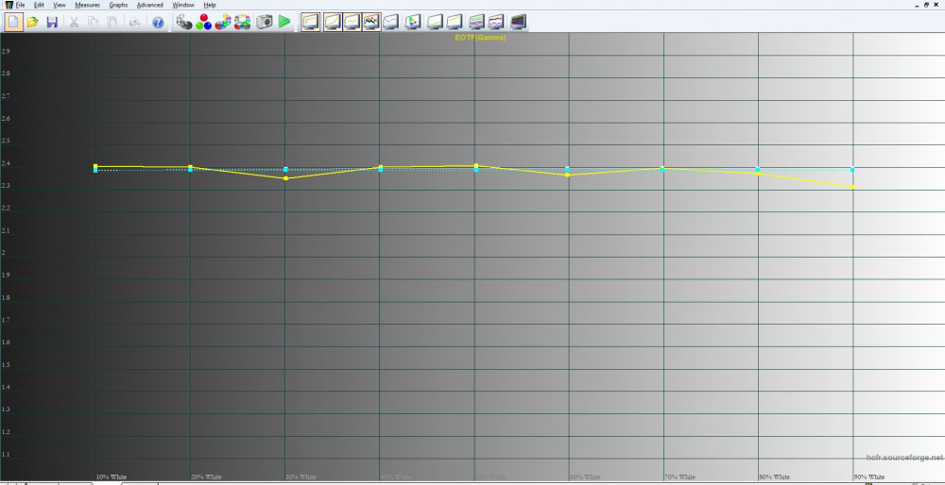This screenshot has width=945, height=485.
Task: Click the gray spheres grayscale measure icon
Action: [184, 21]
